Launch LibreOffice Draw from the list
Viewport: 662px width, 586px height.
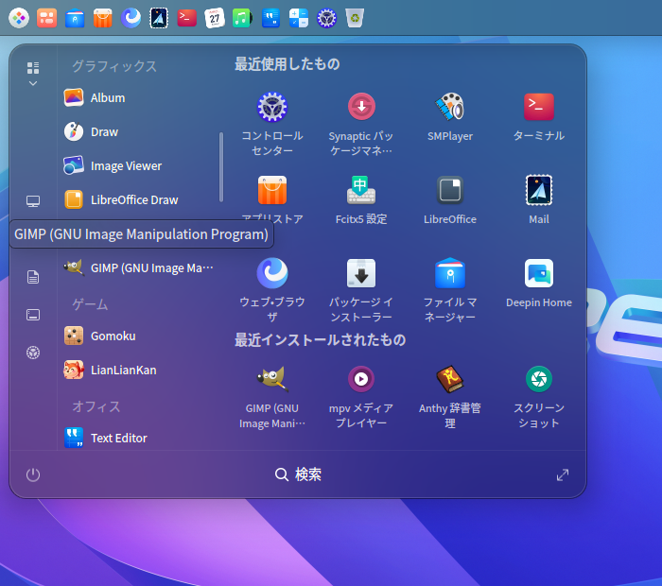click(x=139, y=199)
